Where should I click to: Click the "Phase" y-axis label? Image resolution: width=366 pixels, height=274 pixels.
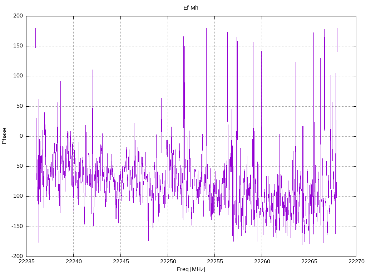click(x=4, y=136)
